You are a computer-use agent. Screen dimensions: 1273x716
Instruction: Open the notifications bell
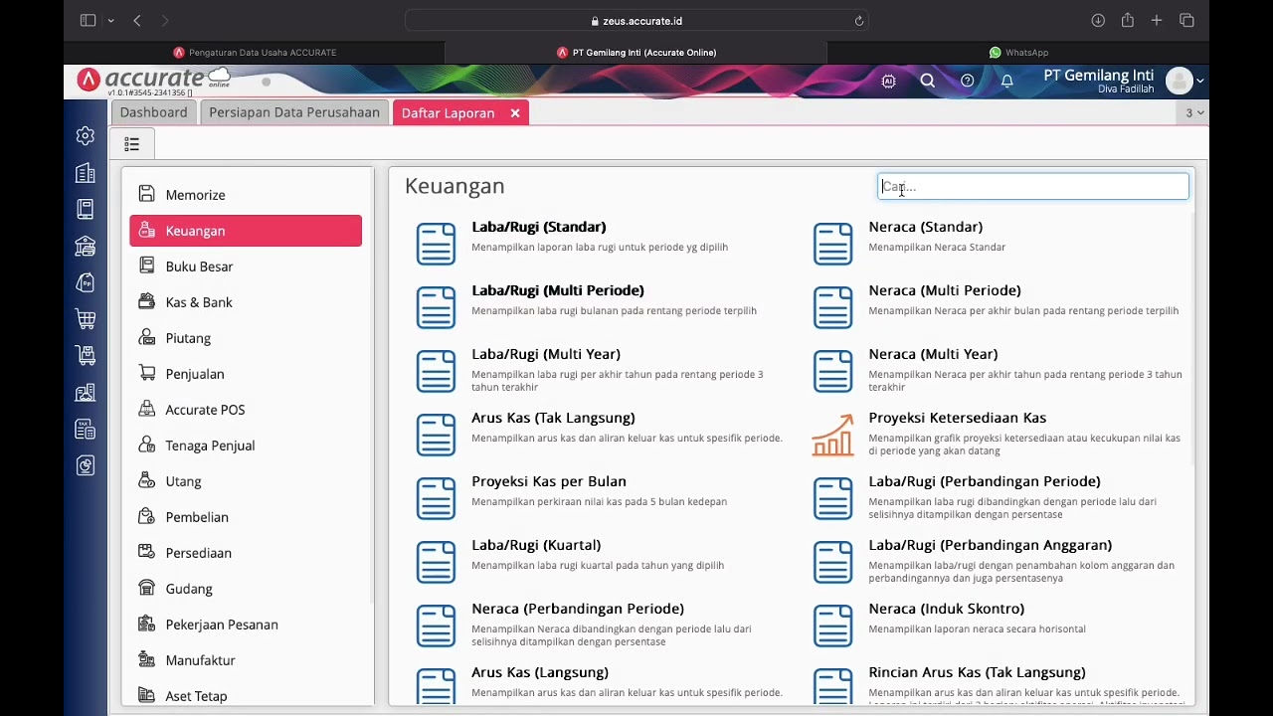click(x=1006, y=82)
